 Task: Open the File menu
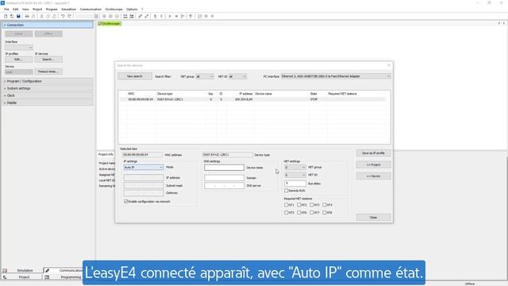click(x=6, y=9)
